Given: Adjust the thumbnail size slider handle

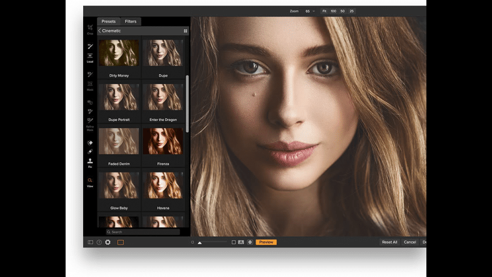Looking at the screenshot, I should pos(200,243).
